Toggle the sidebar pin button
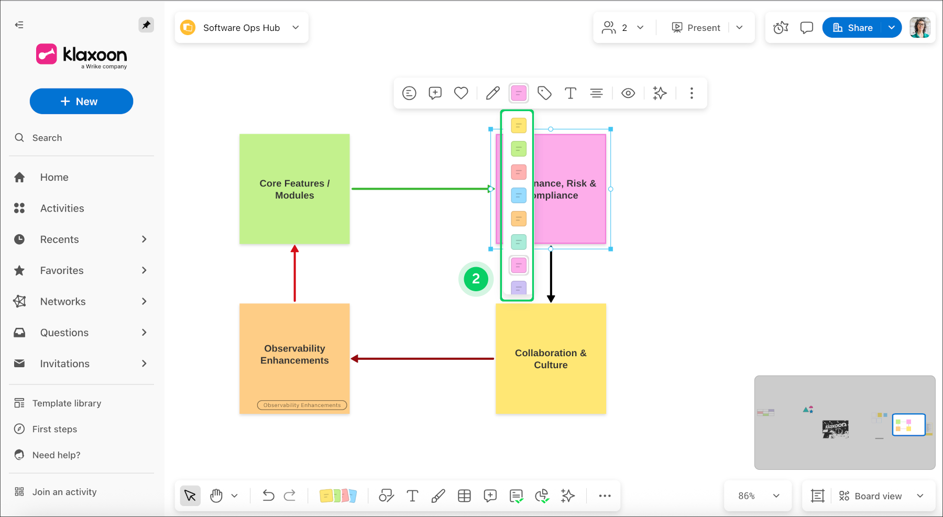 click(x=146, y=25)
